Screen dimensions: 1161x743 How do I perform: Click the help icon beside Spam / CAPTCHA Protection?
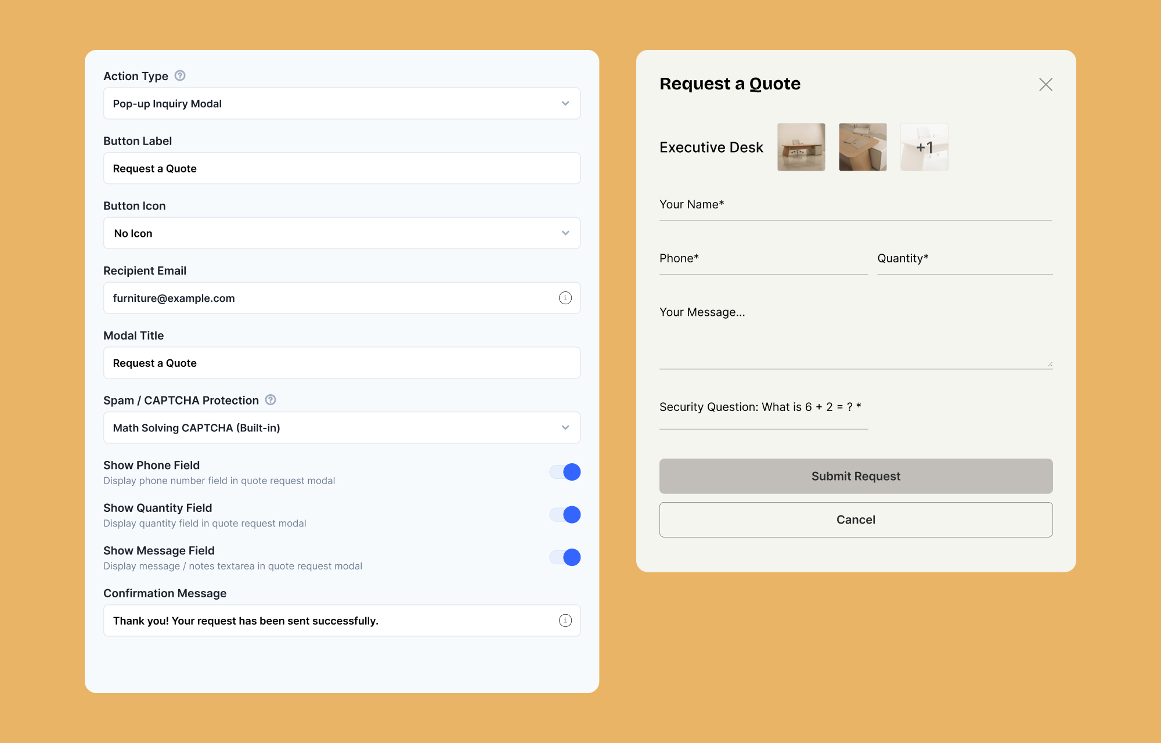[x=271, y=399]
